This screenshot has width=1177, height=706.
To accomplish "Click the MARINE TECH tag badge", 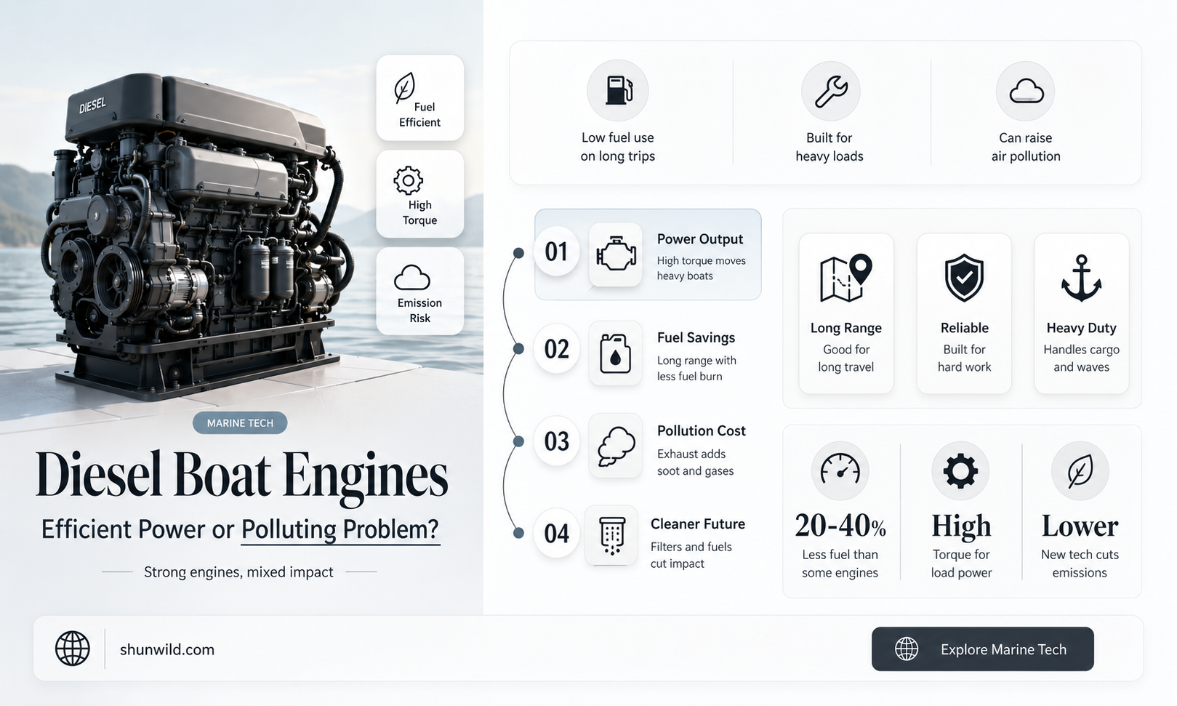I will tap(240, 422).
